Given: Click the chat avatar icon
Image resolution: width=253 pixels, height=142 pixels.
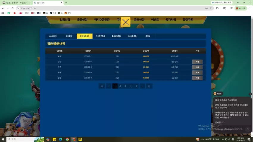Looking at the screenshot, I should [x=215, y=94].
